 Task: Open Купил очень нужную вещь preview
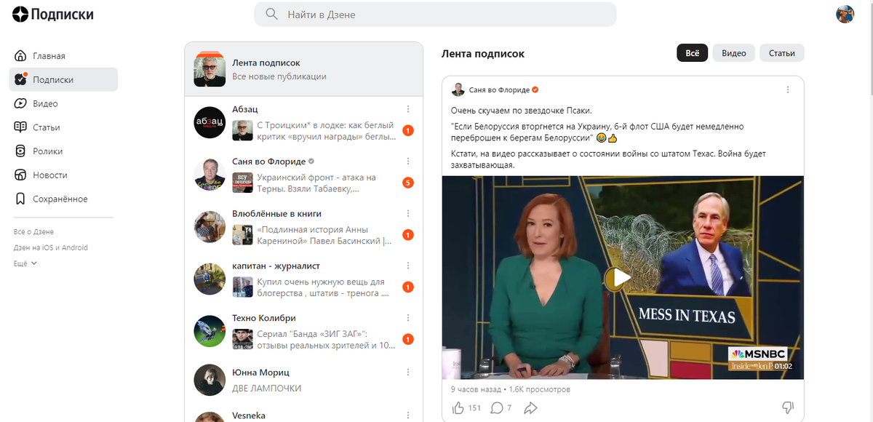click(323, 287)
